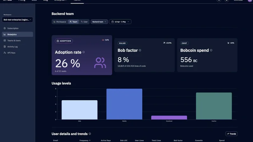Click the User Lines column header
The height and width of the screenshot is (142, 253).
[x=139, y=140]
